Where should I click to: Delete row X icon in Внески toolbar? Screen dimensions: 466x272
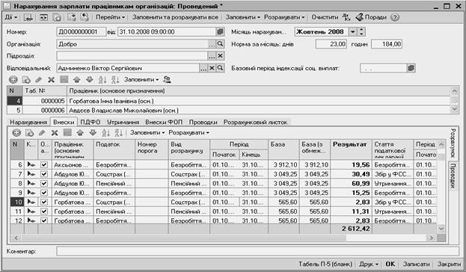(55, 133)
